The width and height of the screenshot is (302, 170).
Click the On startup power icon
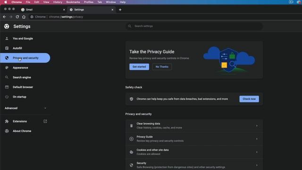coord(7,97)
